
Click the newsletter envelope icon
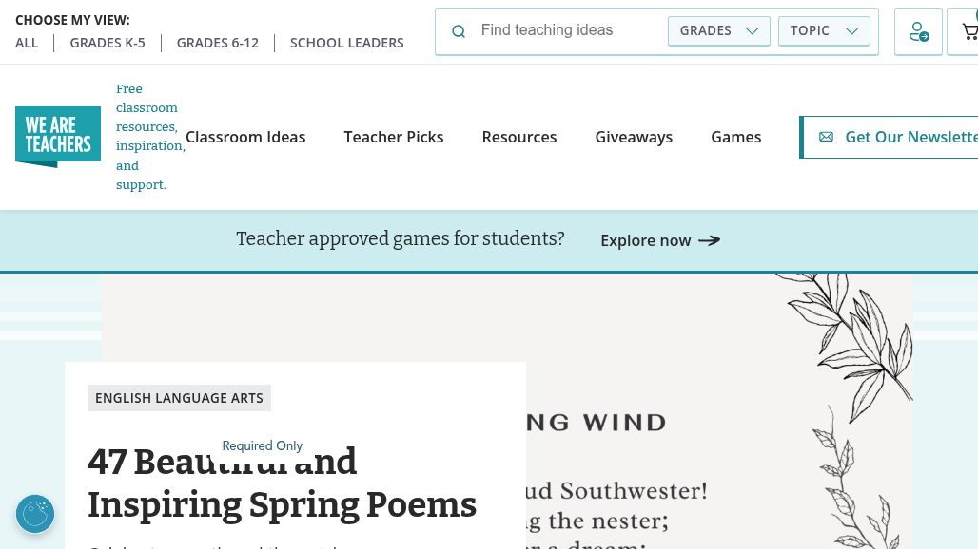coord(826,137)
